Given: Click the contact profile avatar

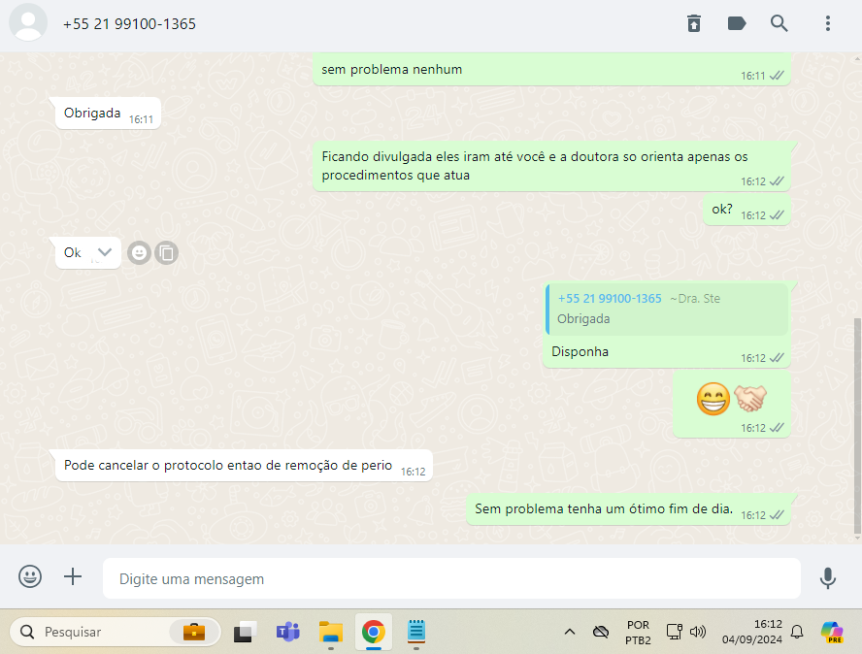Looking at the screenshot, I should point(28,23).
